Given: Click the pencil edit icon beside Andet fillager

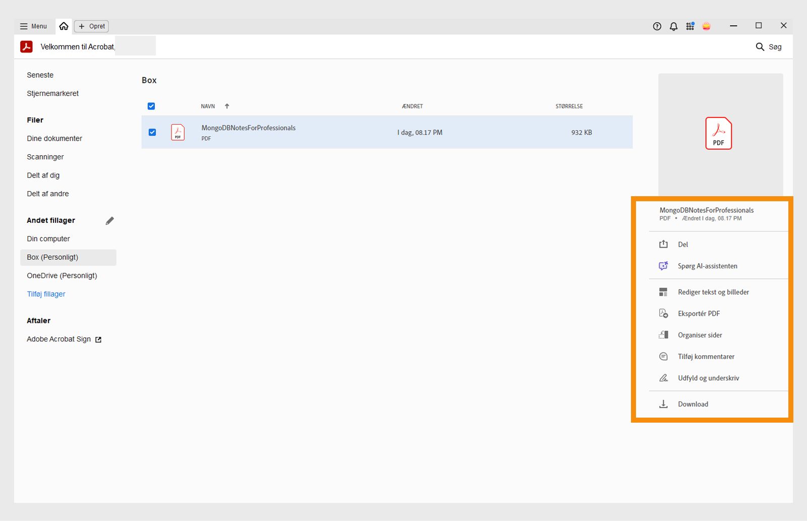Looking at the screenshot, I should click(x=109, y=221).
